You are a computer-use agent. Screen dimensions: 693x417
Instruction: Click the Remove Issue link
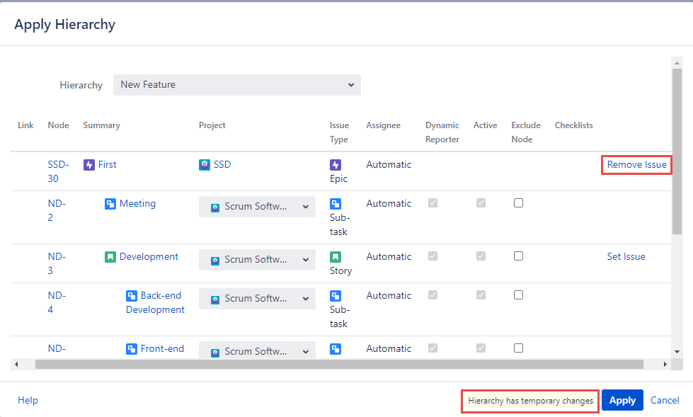click(x=636, y=165)
